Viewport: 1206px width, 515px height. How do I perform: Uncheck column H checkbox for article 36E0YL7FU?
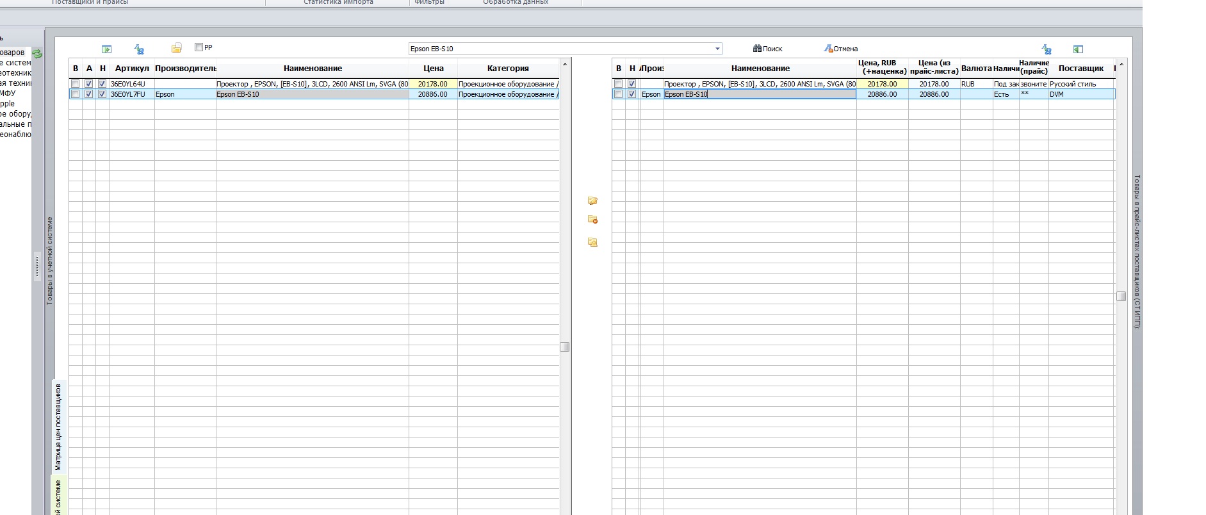(x=102, y=94)
